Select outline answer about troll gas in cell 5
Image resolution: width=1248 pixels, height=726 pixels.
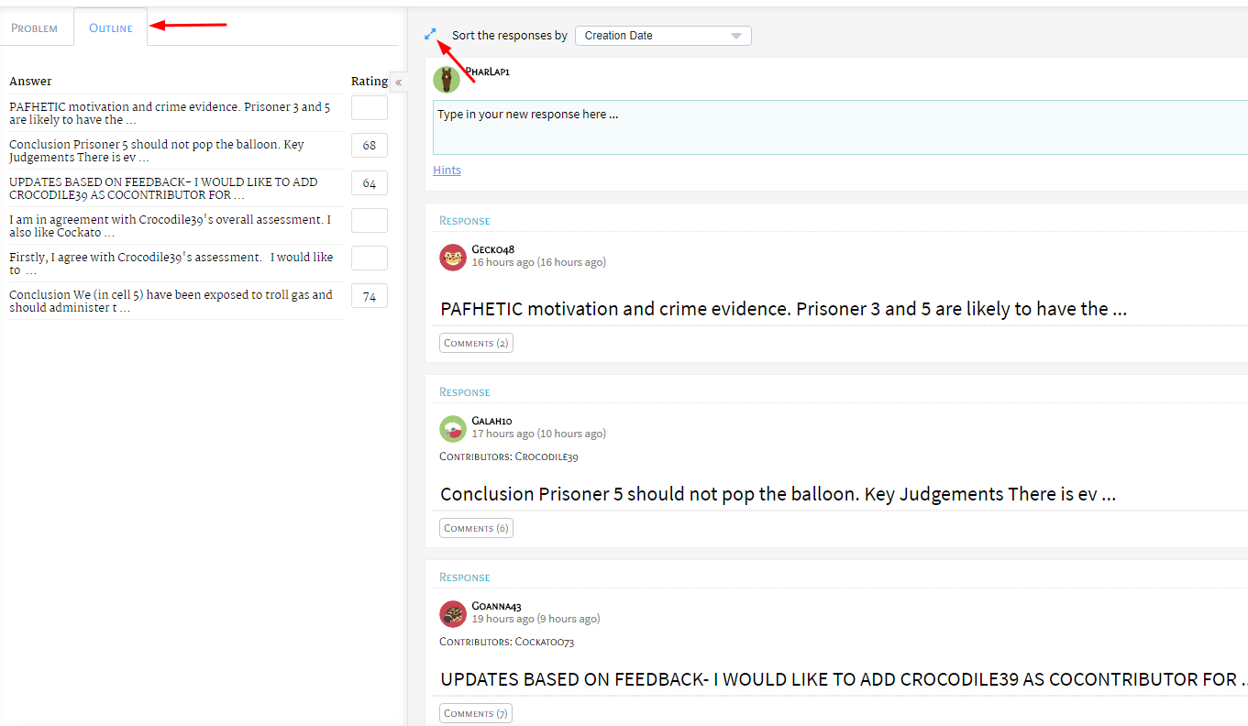click(171, 302)
